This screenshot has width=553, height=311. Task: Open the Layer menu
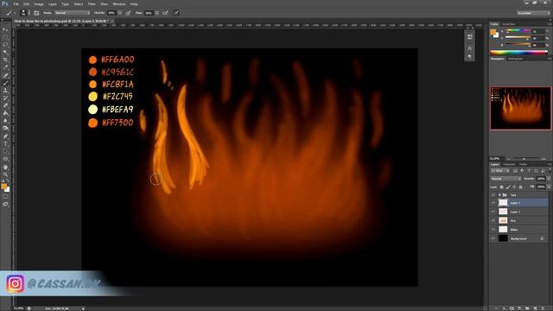pos(53,3)
